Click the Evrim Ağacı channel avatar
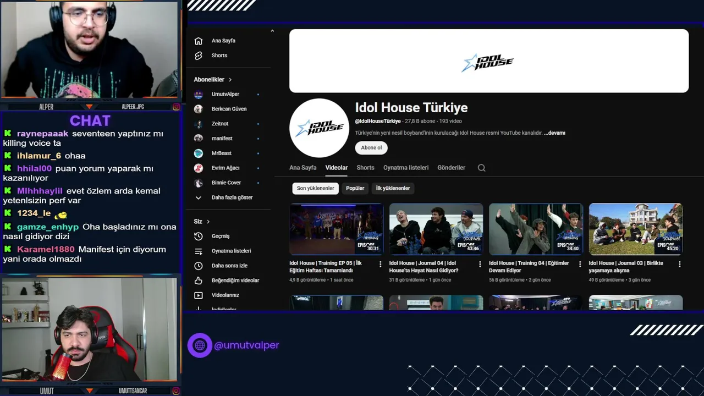Image resolution: width=704 pixels, height=396 pixels. [199, 168]
